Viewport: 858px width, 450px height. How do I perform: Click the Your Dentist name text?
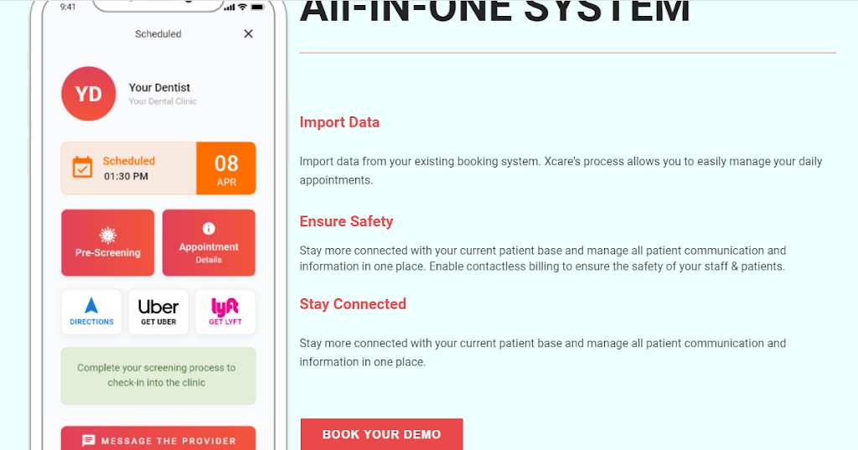coord(159,87)
